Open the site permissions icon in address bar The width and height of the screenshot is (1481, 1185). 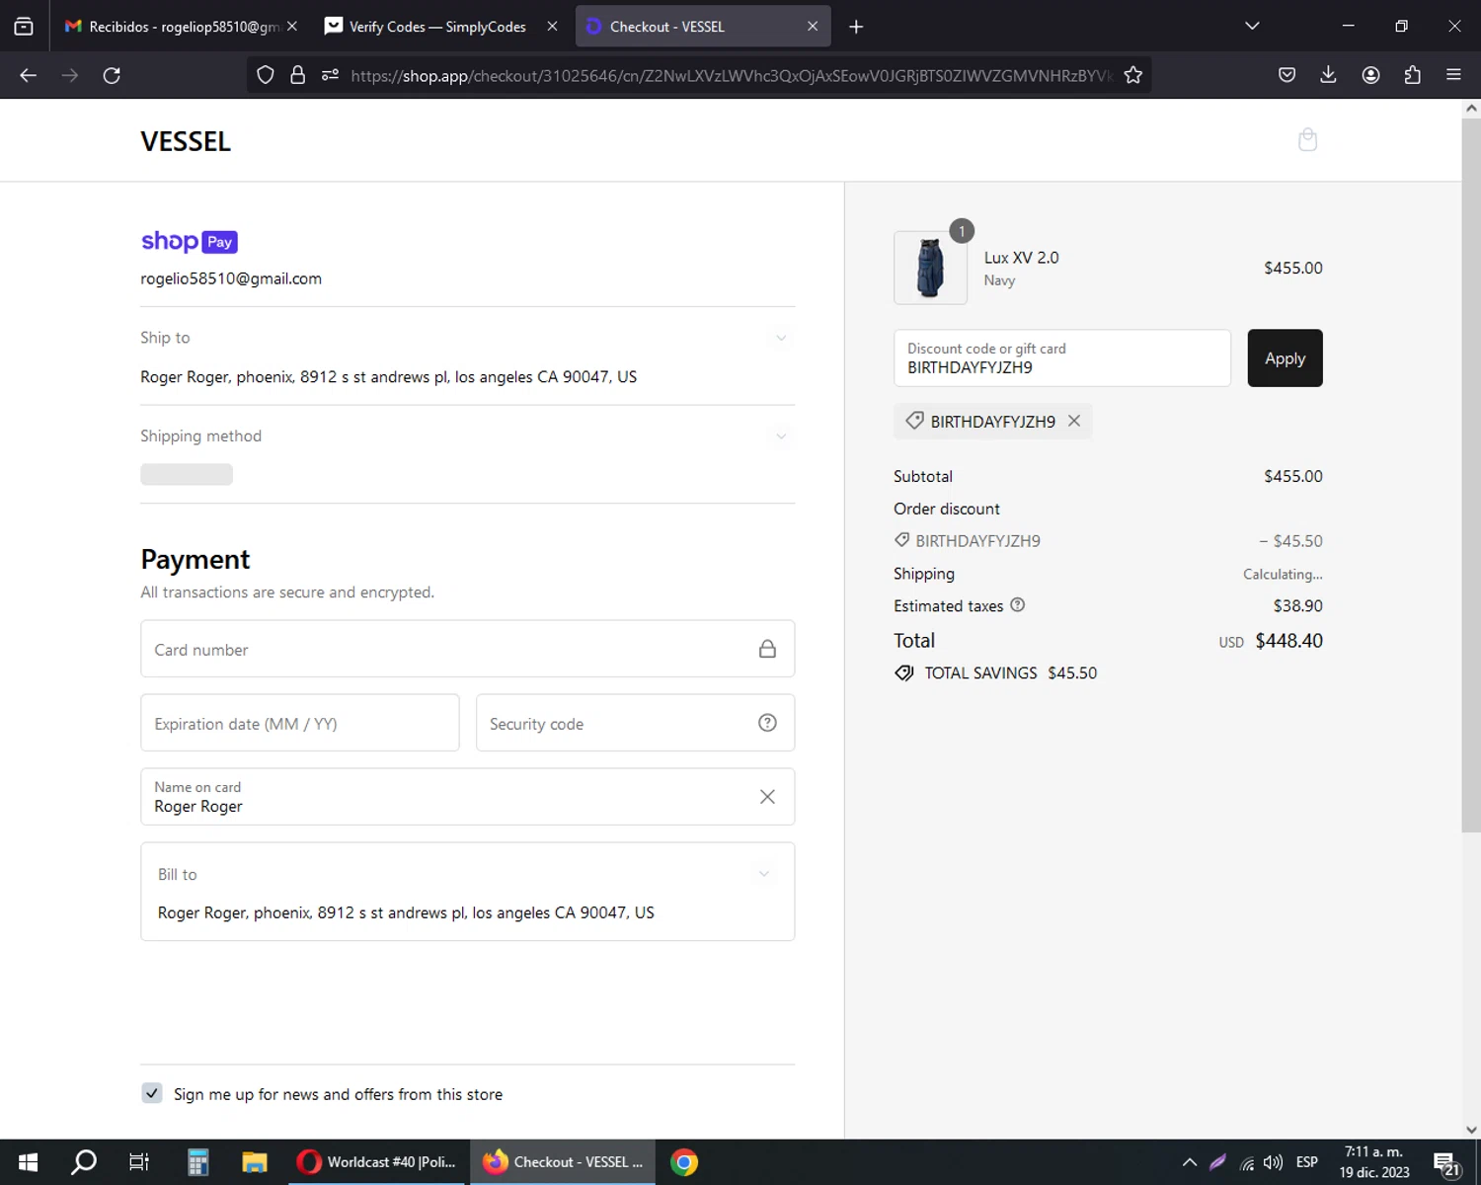click(330, 75)
